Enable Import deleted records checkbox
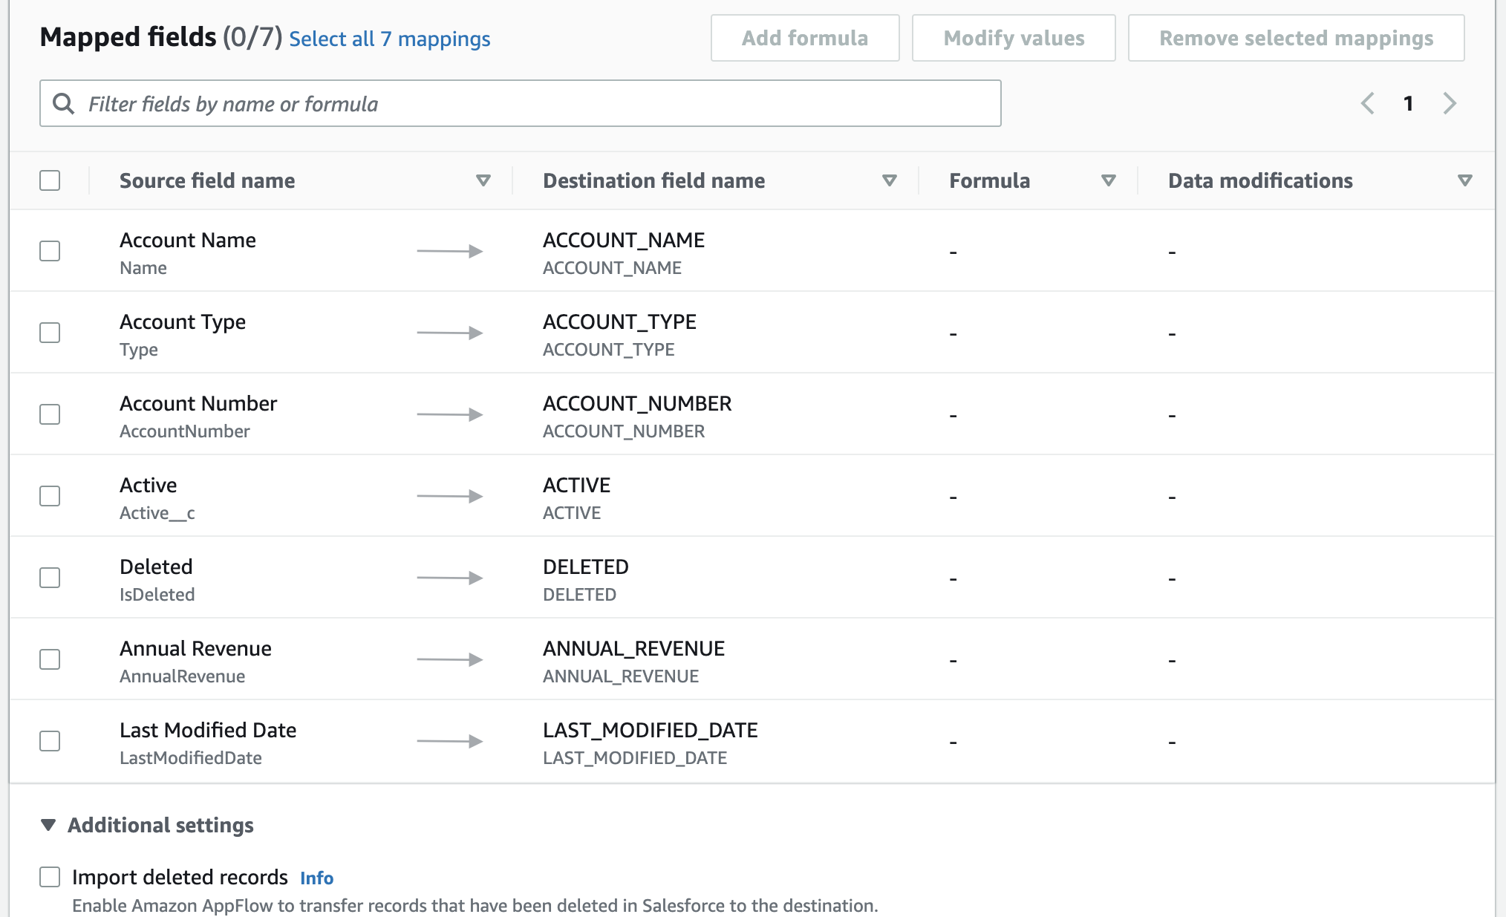 point(50,877)
